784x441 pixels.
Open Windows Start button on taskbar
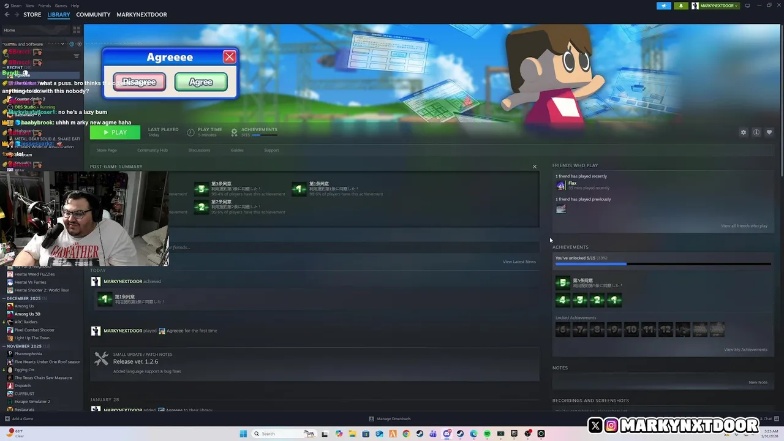[243, 434]
